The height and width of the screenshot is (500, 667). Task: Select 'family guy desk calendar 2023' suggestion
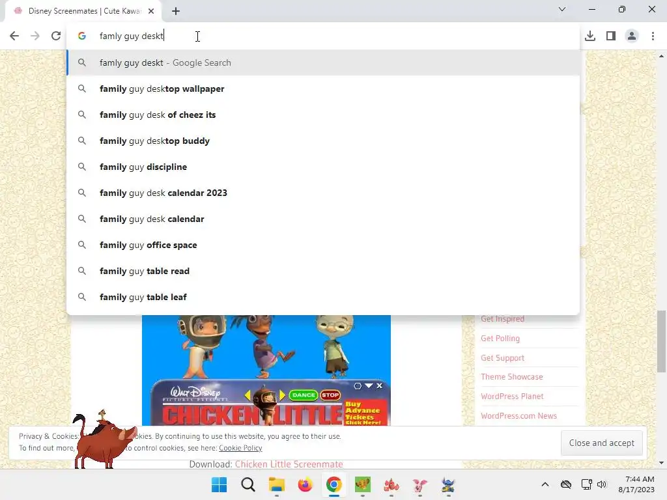323,193
